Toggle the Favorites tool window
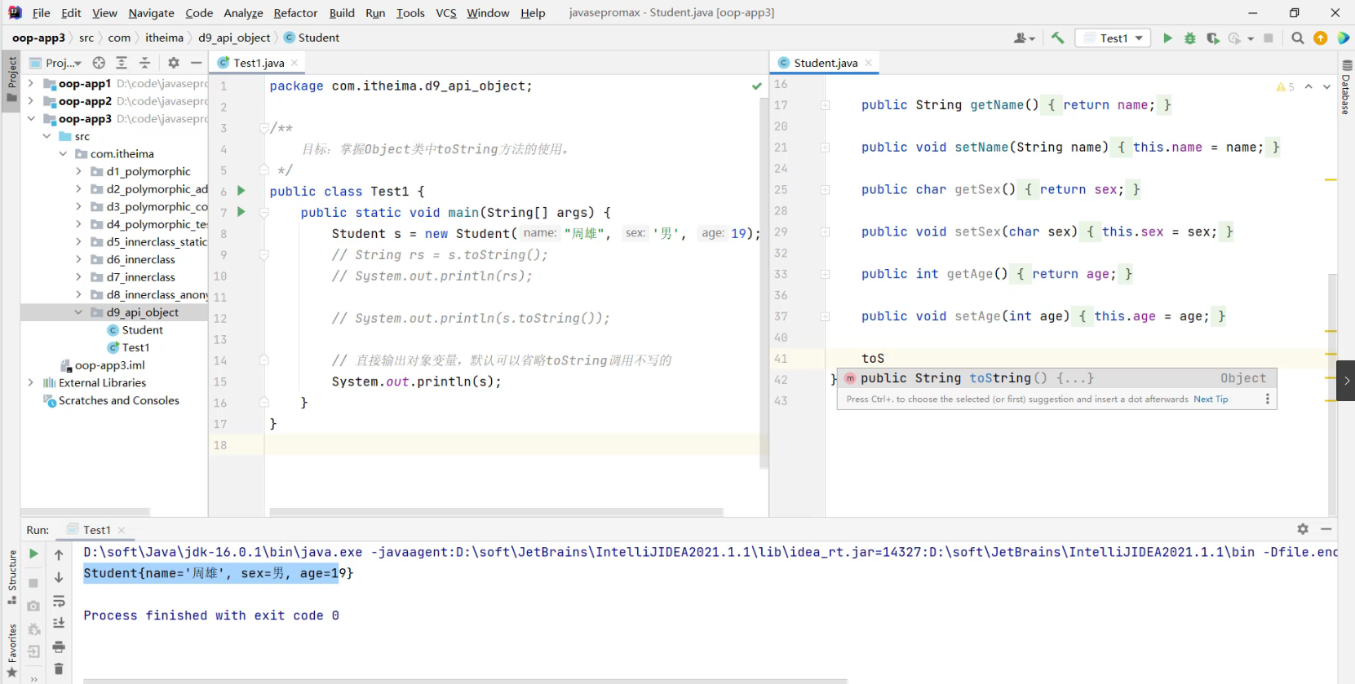The height and width of the screenshot is (684, 1355). pos(11,651)
